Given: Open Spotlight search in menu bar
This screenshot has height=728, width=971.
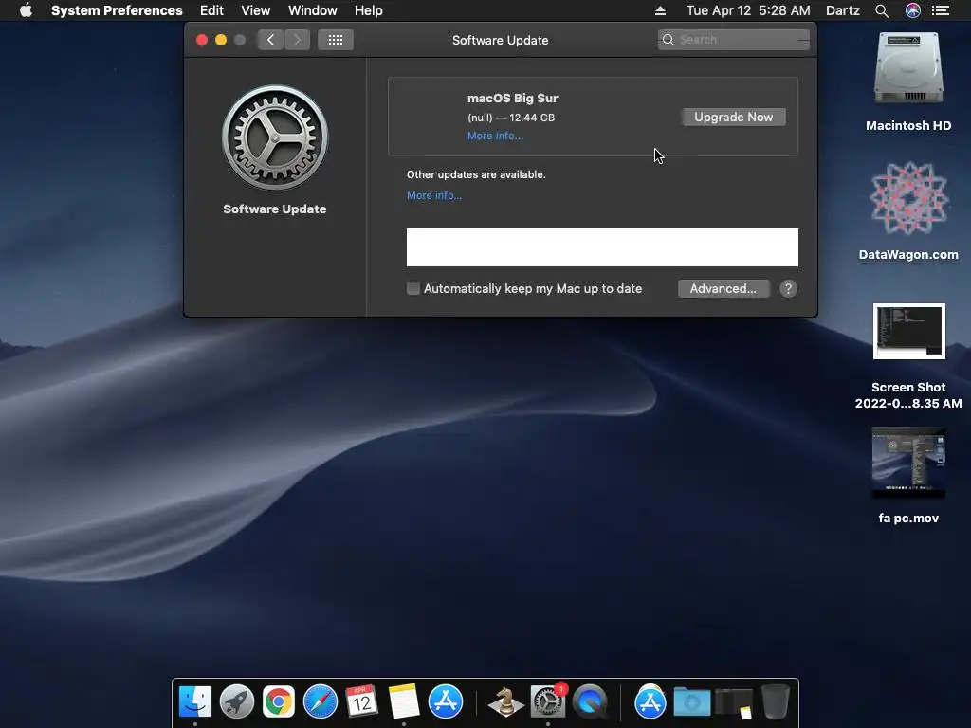Looking at the screenshot, I should tap(882, 10).
